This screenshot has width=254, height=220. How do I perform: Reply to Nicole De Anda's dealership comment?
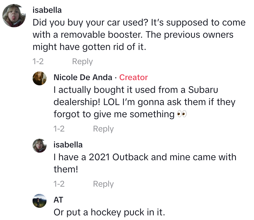coord(103,129)
